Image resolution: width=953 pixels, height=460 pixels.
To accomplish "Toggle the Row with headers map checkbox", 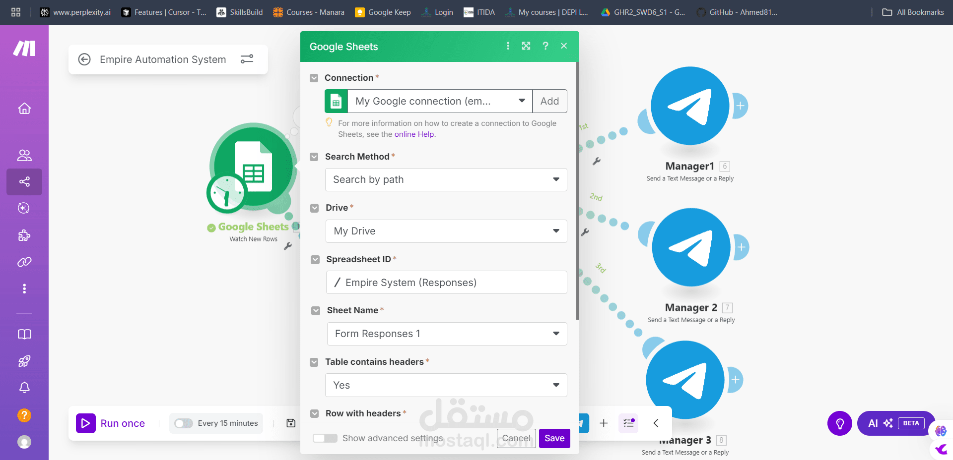I will point(314,413).
